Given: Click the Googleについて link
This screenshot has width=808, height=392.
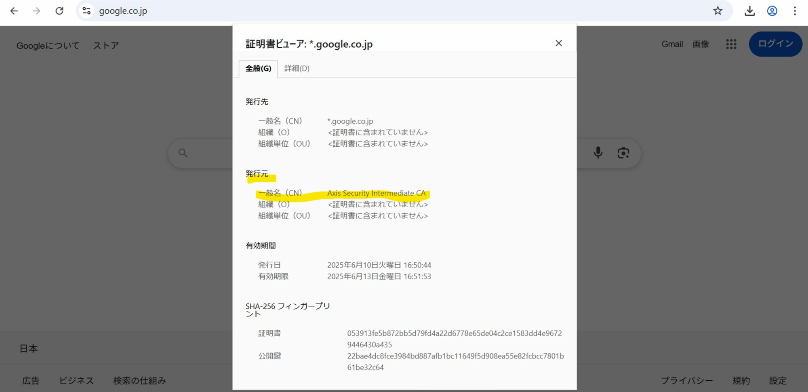Looking at the screenshot, I should click(48, 46).
